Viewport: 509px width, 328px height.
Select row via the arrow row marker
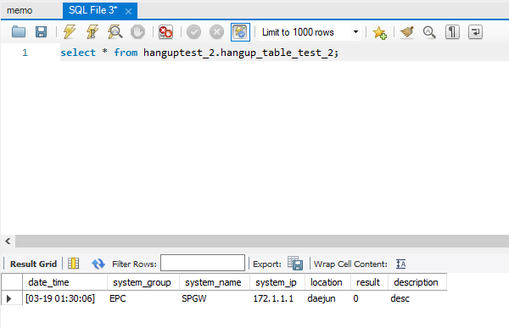9,298
